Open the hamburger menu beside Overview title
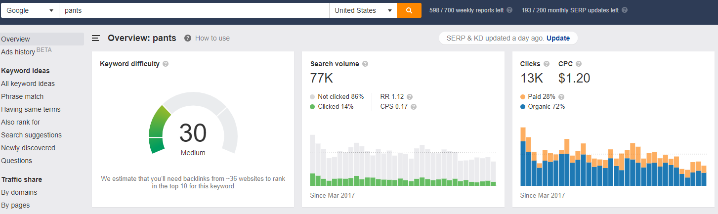 click(96, 38)
